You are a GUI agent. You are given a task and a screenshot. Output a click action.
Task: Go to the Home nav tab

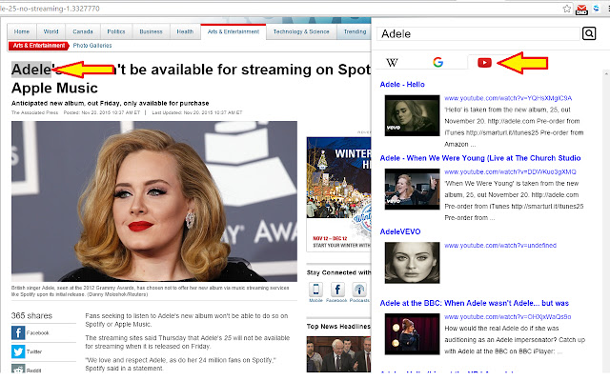click(x=22, y=31)
